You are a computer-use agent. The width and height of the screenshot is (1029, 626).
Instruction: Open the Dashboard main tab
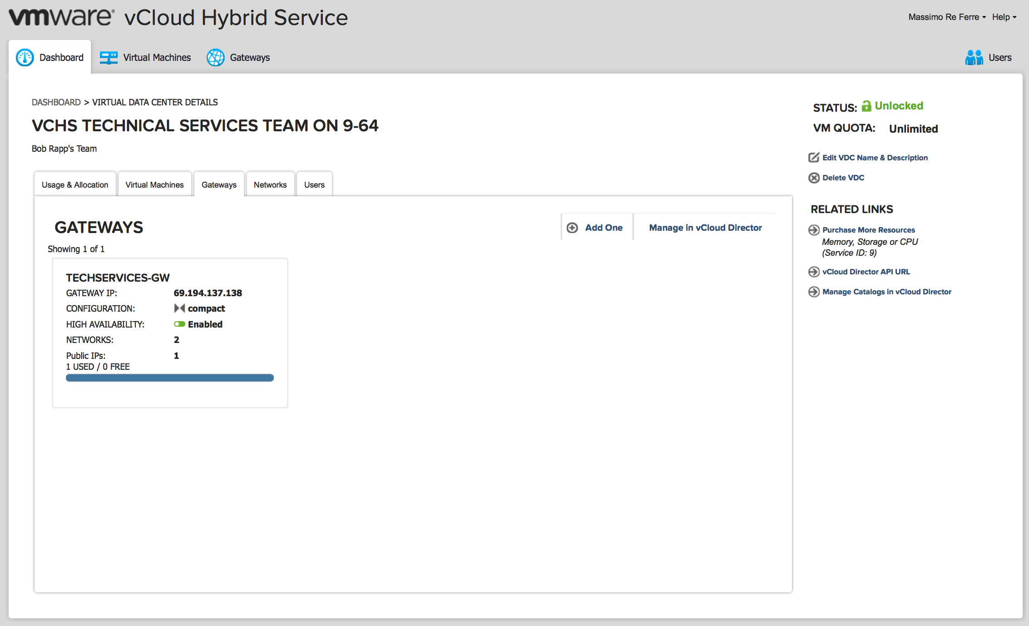point(50,58)
